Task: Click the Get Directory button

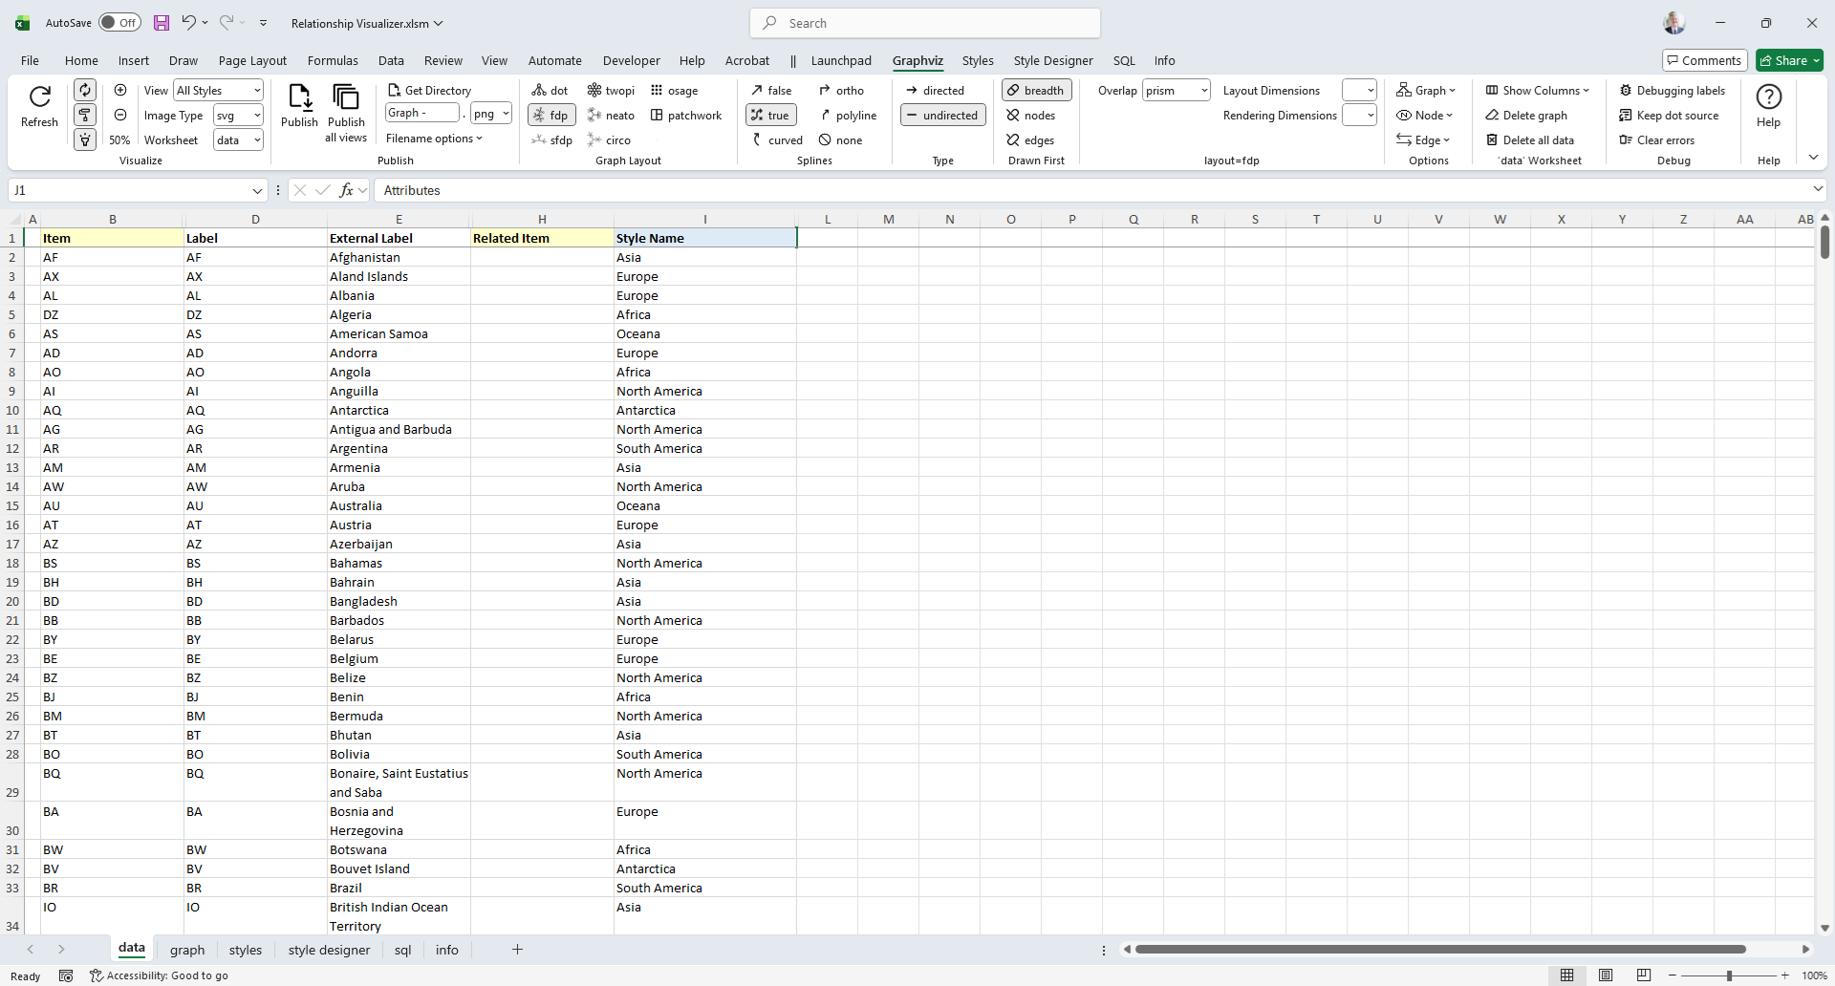Action: pos(429,91)
